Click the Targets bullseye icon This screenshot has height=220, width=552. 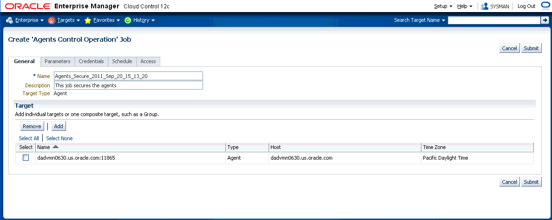52,20
